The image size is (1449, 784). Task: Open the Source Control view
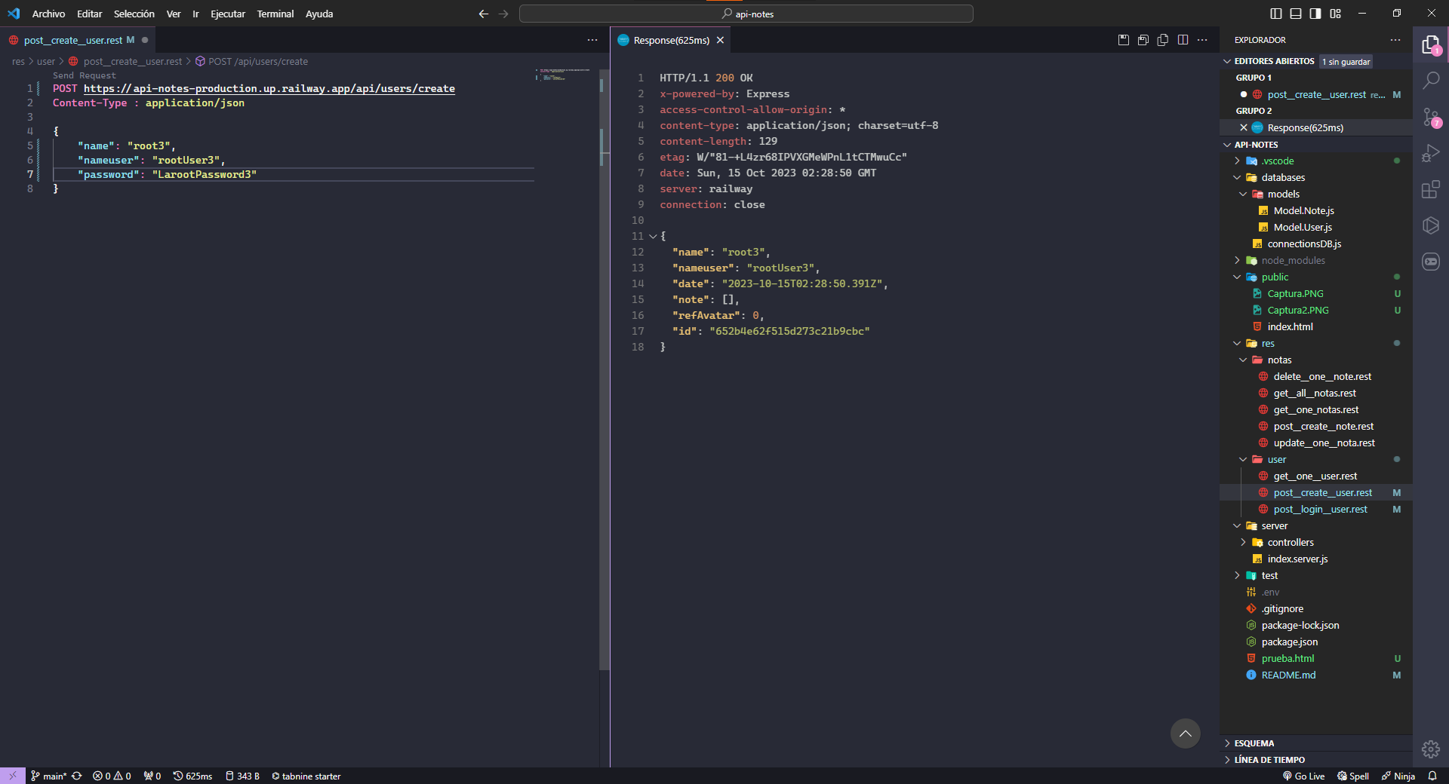pyautogui.click(x=1430, y=117)
